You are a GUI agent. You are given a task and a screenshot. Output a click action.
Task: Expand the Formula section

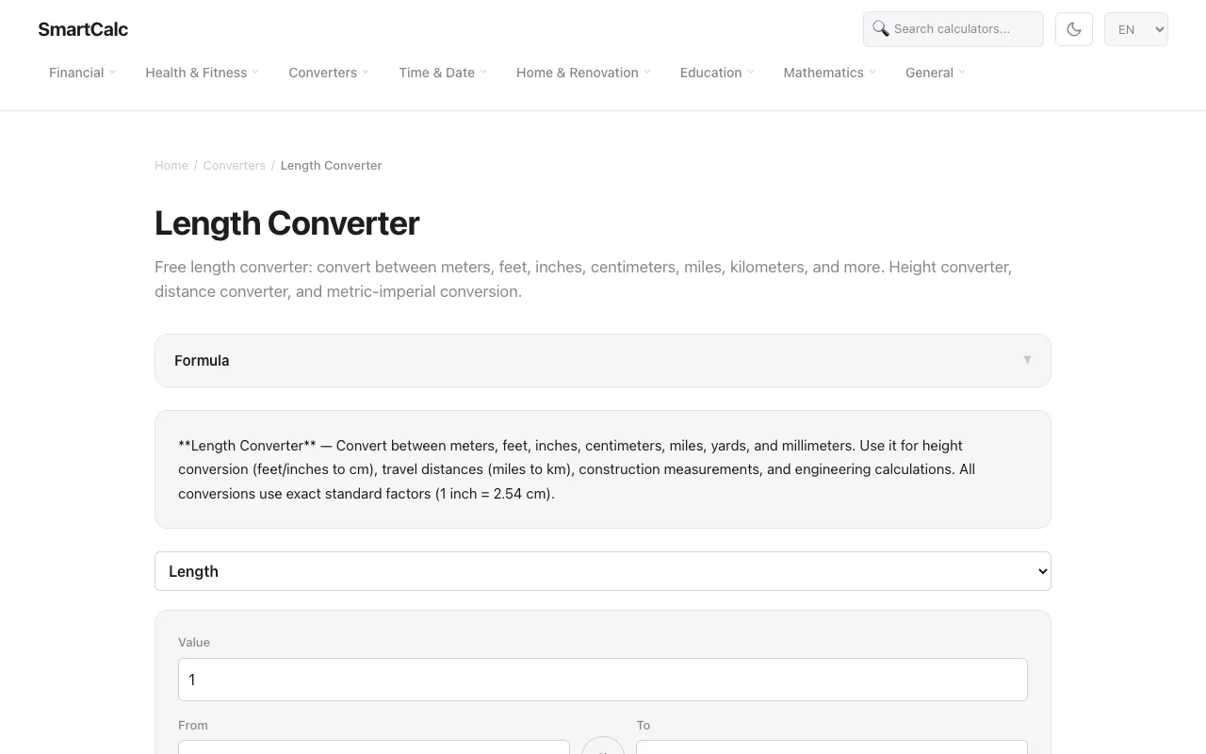tap(603, 360)
